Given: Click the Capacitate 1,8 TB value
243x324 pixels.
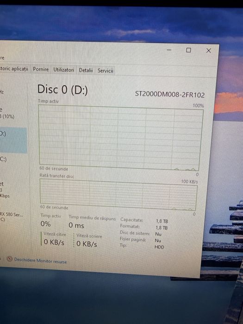Looking at the screenshot, I should pyautogui.click(x=162, y=221).
